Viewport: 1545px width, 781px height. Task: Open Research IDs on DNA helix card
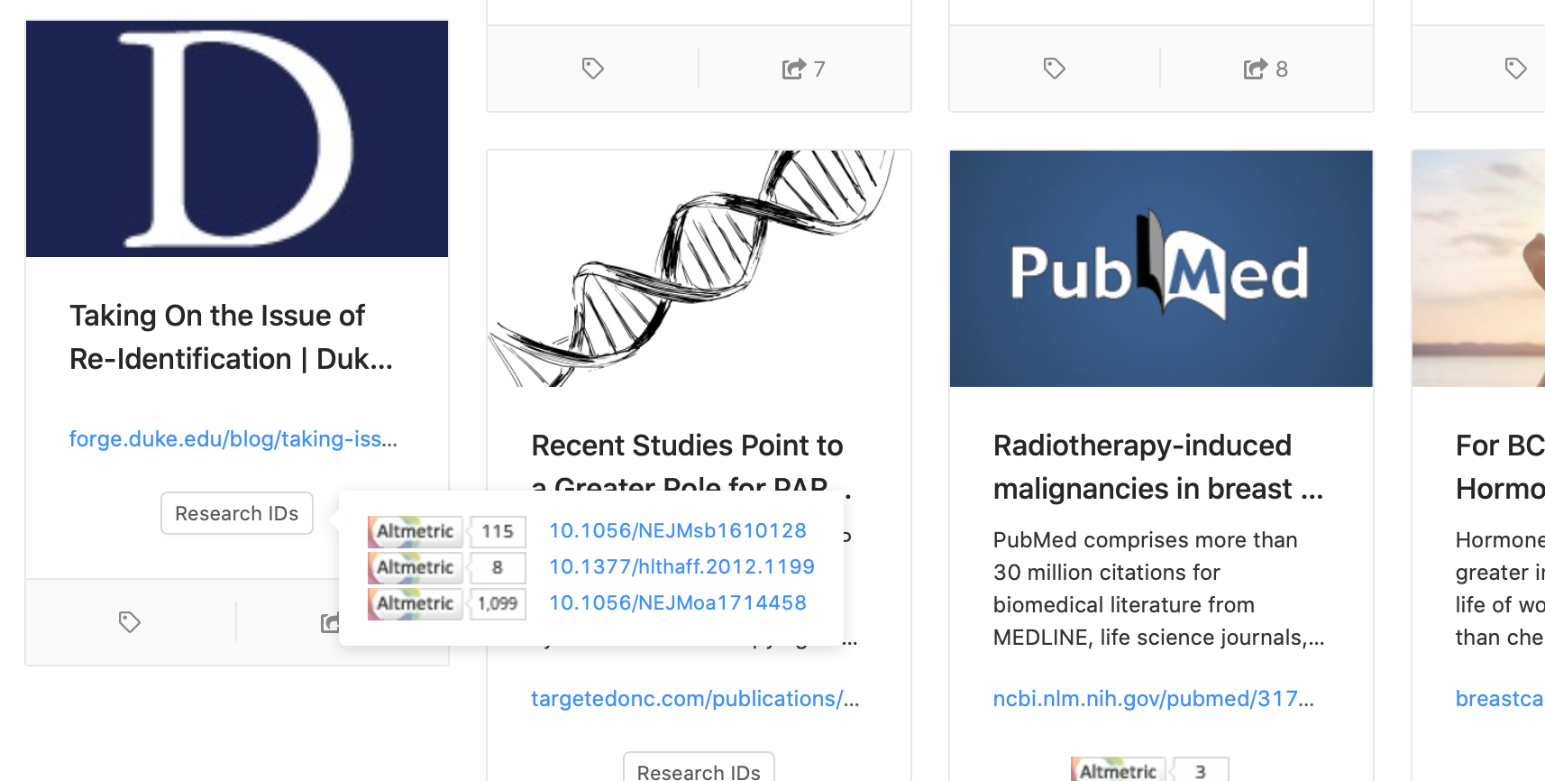click(699, 768)
